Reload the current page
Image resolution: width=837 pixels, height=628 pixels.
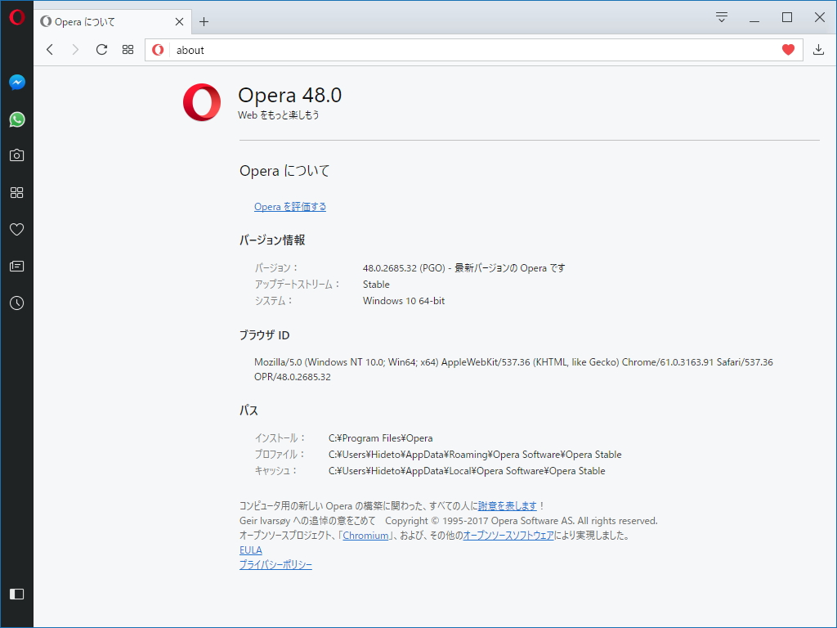coord(101,49)
